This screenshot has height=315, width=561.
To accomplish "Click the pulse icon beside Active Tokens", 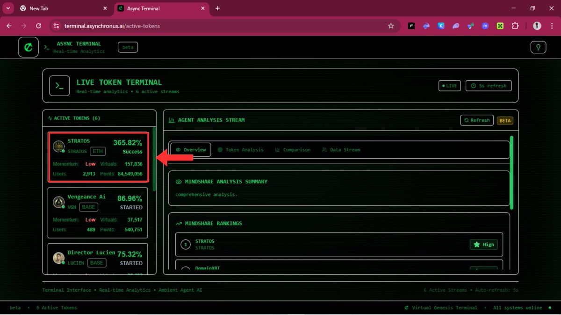I will 50,119.
